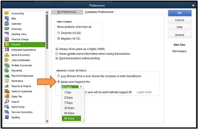This screenshot has height=129, width=198.
Task: Open the Reports & Graphs icon
Action: click(x=7, y=86)
